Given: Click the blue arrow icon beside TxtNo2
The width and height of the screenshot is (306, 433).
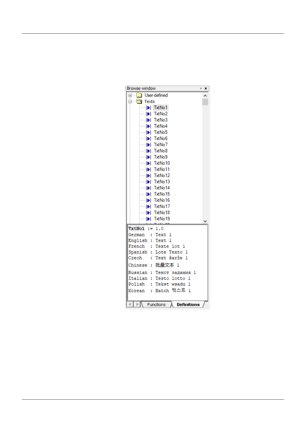Looking at the screenshot, I should click(x=148, y=114).
